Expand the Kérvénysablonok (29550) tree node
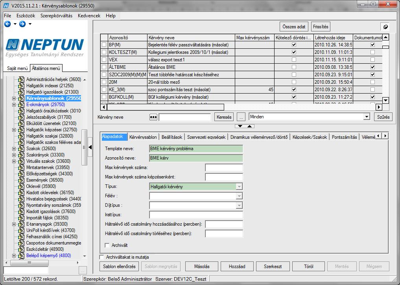Viewport: 400px width, 285px height. point(14,98)
